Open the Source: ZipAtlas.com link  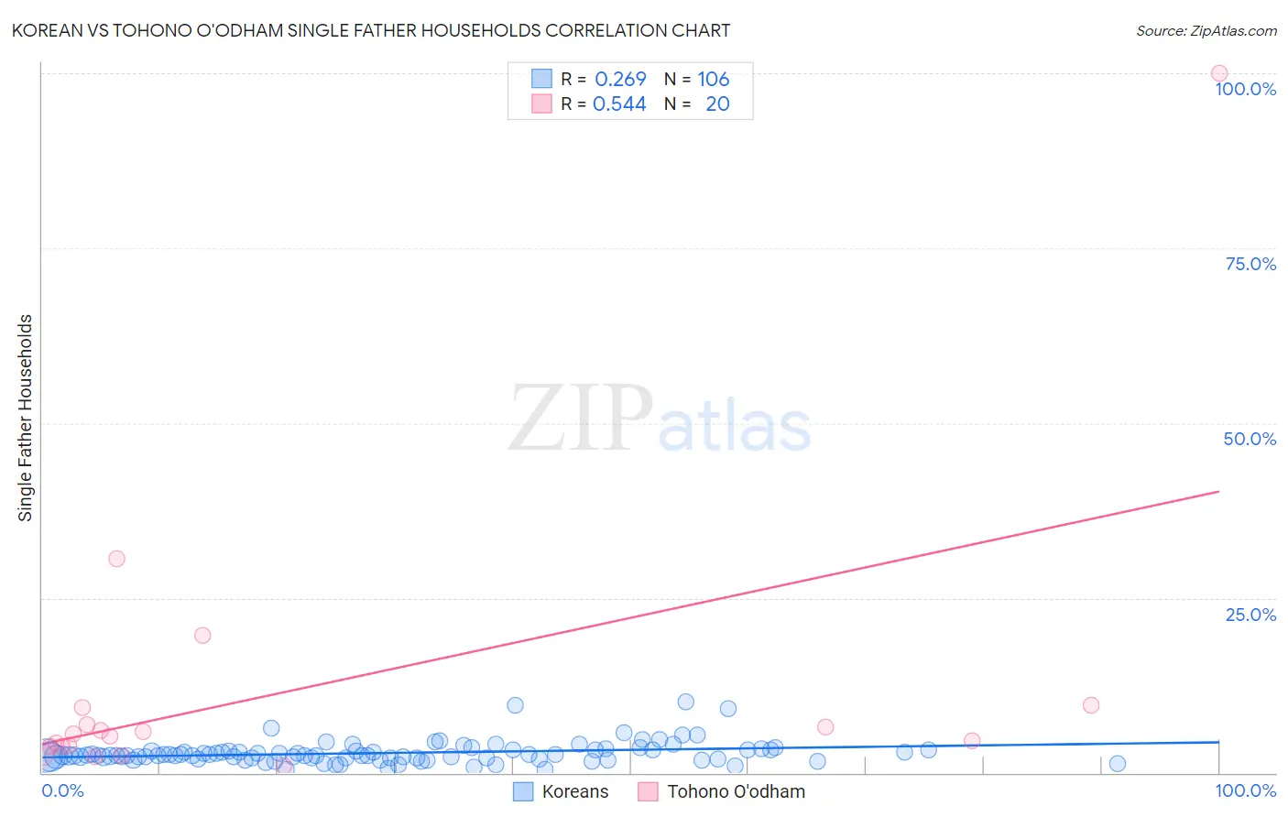pyautogui.click(x=1206, y=31)
